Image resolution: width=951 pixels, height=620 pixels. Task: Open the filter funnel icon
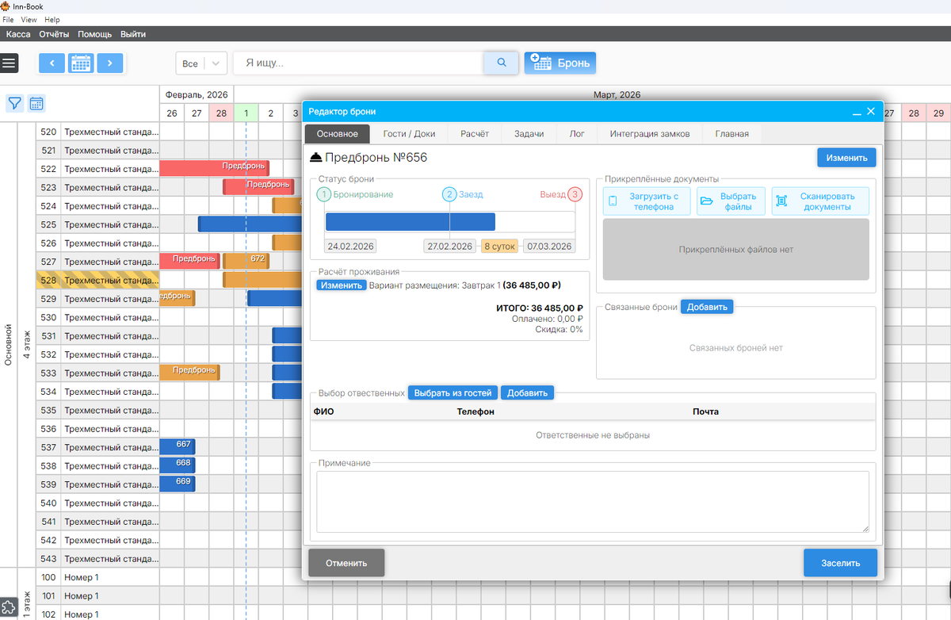[15, 103]
